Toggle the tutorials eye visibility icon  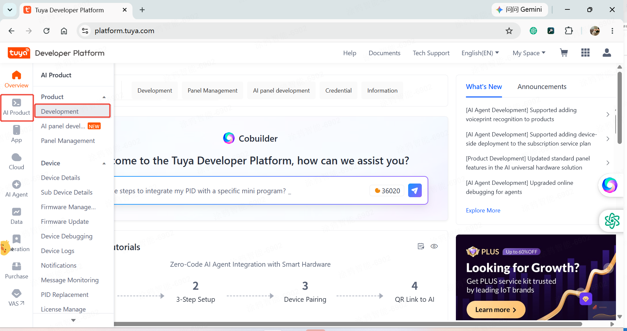434,246
